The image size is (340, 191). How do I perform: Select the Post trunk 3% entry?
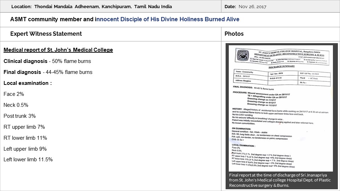pyautogui.click(x=19, y=116)
